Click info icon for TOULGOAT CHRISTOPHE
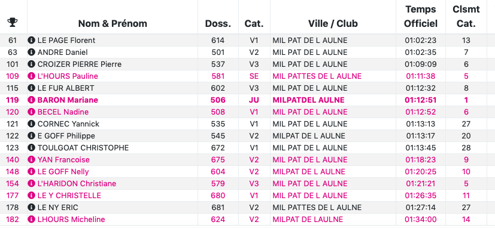 pos(31,147)
